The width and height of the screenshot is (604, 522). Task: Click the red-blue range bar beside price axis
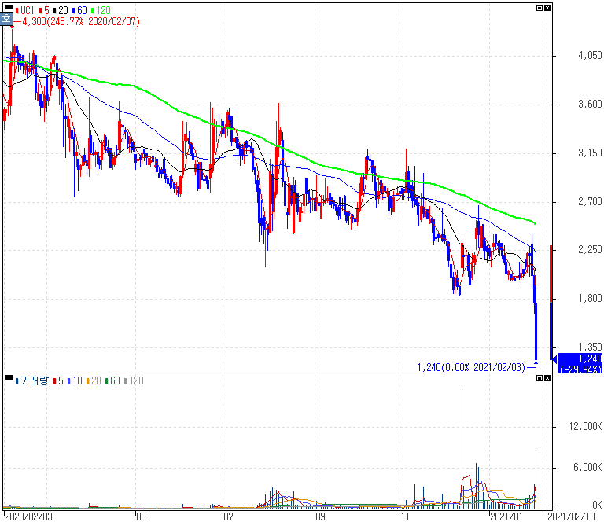(x=551, y=302)
